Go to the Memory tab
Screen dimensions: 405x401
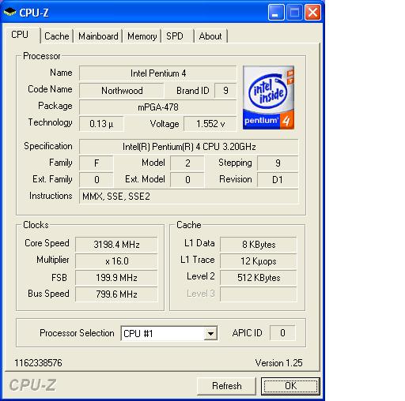click(x=142, y=36)
